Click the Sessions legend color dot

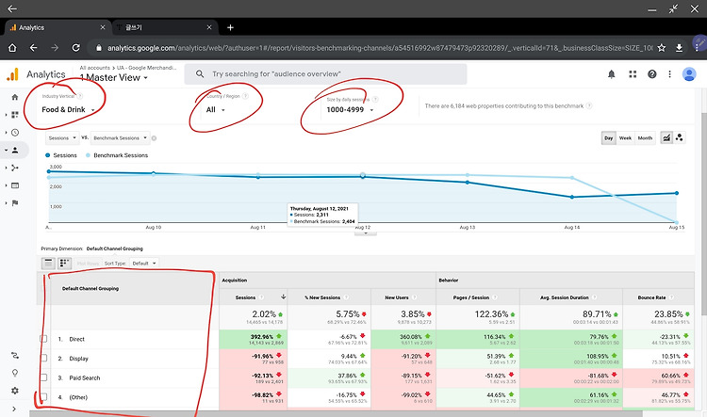47,155
